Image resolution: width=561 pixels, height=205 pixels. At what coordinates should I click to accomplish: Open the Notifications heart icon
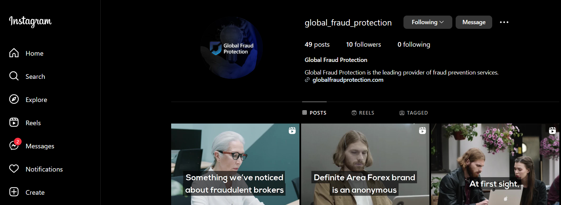14,169
